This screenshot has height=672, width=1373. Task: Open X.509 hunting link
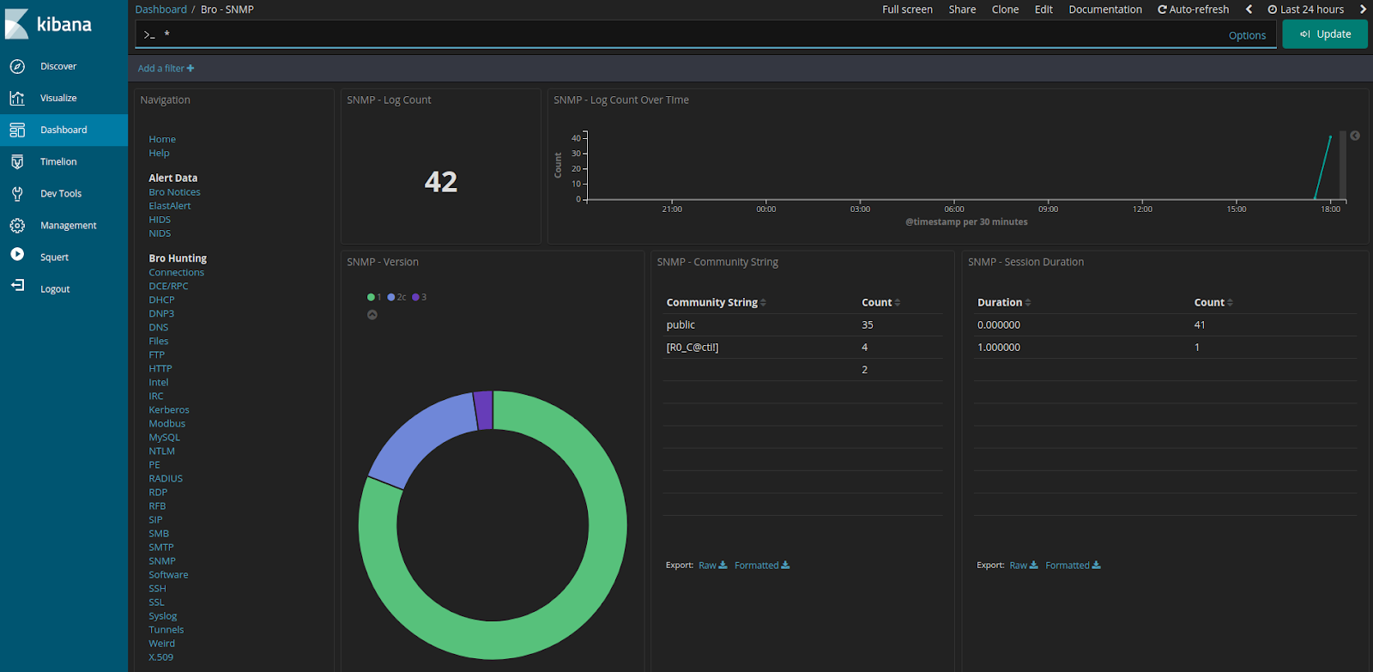pos(160,657)
